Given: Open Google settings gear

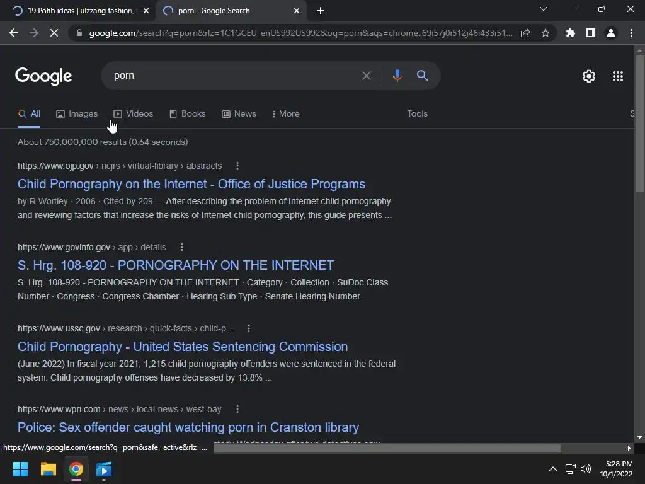Looking at the screenshot, I should point(589,76).
